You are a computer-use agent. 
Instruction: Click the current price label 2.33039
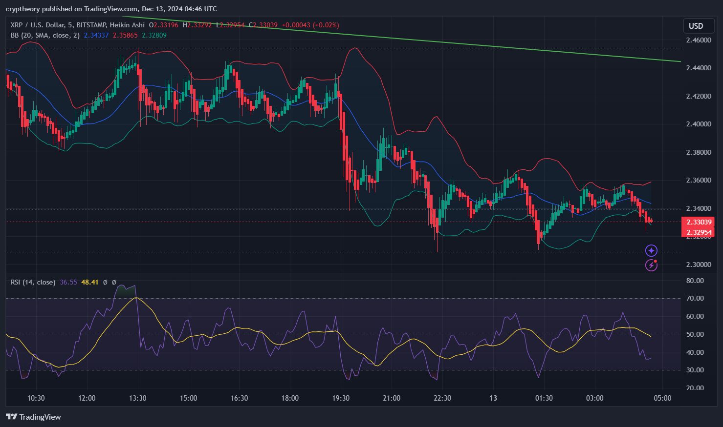pos(698,222)
